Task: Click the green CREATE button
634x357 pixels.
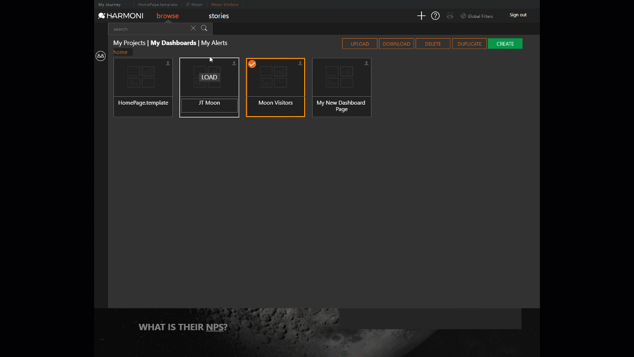Action: [505, 44]
